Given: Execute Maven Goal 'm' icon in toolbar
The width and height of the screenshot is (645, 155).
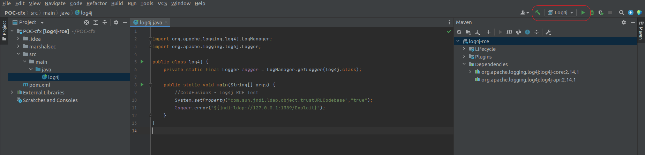Looking at the screenshot, I should tap(509, 32).
